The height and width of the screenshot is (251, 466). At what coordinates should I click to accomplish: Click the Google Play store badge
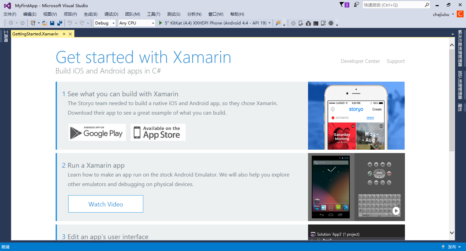point(97,132)
